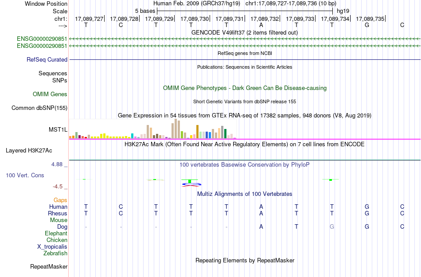Click the RefSeq Curated track label
Image resolution: width=421 pixels, height=277 pixels.
(47, 59)
